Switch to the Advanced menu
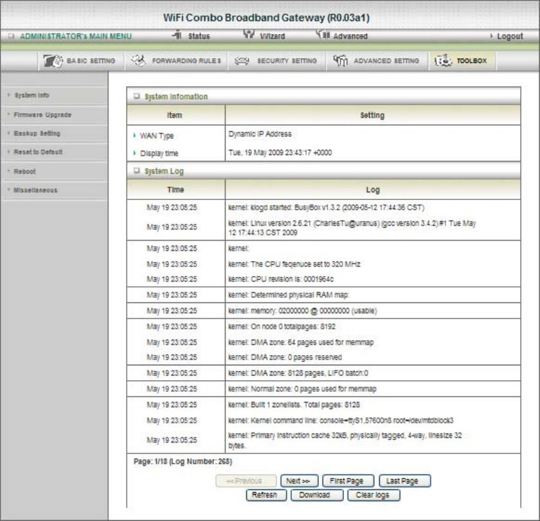This screenshot has height=521, width=540. tap(350, 36)
